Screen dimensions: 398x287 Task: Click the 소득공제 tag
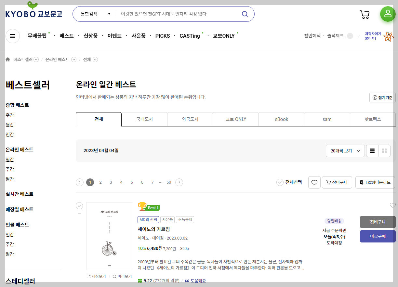[185, 220]
